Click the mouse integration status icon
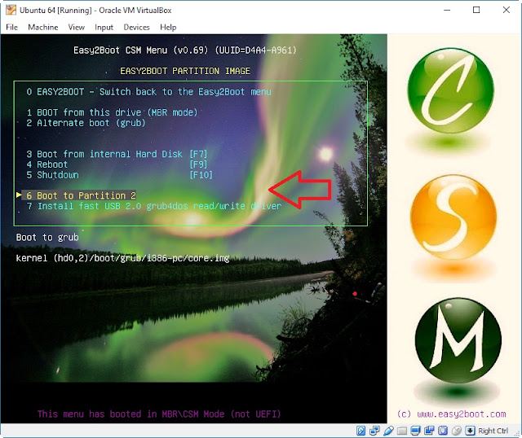 [457, 431]
